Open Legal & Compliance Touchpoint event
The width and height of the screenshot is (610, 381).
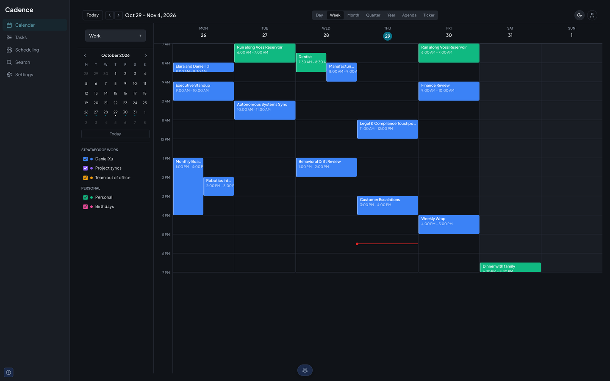coord(388,129)
